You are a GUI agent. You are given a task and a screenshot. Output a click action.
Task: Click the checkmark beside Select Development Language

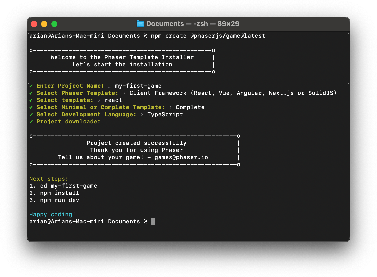[31, 115]
